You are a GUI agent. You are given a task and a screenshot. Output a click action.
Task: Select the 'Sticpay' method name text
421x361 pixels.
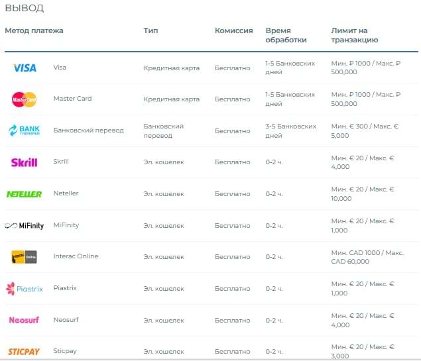65,351
